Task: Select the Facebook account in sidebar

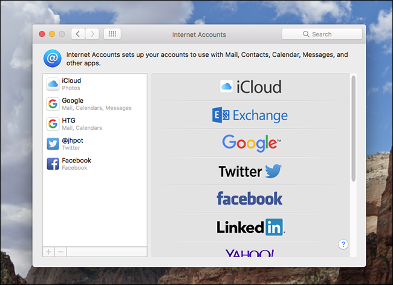Action: (95, 164)
